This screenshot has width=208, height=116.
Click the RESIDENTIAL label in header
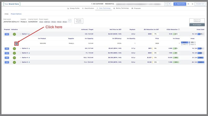pos(110,4)
